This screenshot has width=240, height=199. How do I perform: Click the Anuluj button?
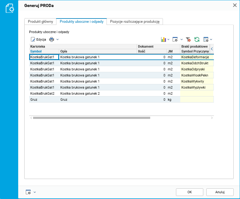(220, 192)
